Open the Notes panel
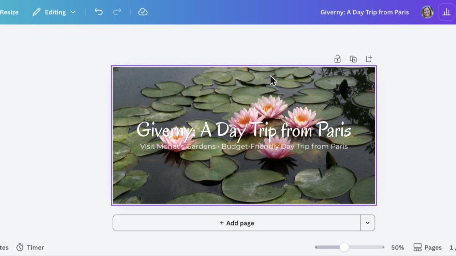 [4, 247]
